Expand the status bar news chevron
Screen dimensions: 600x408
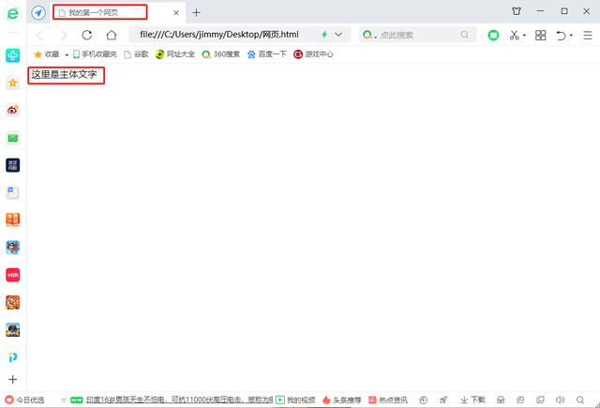pyautogui.click(x=64, y=400)
